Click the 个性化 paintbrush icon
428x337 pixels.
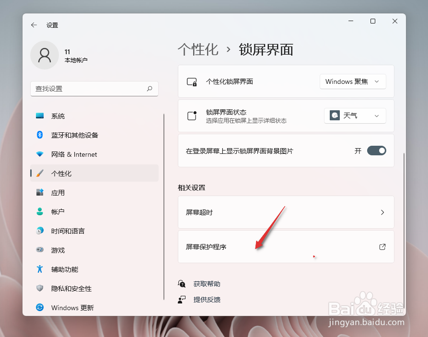pos(40,173)
